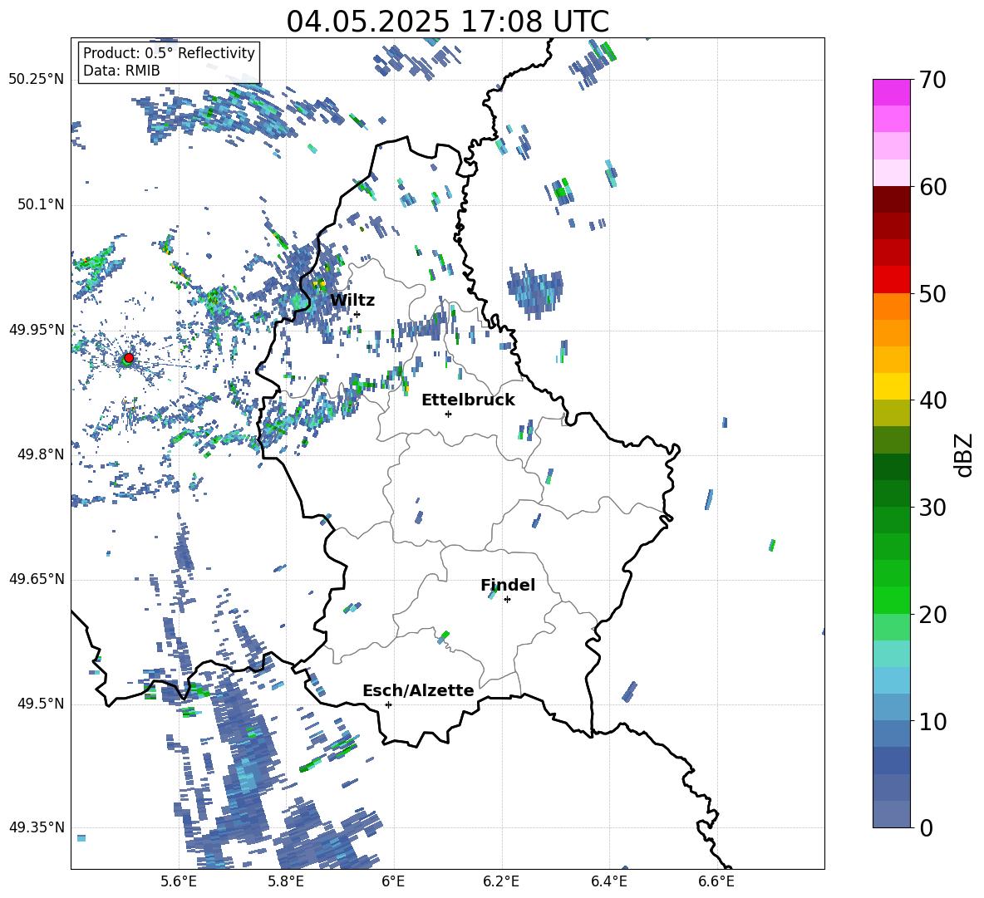Click the 49.8°N latitude label
The image size is (984, 898).
[40, 454]
